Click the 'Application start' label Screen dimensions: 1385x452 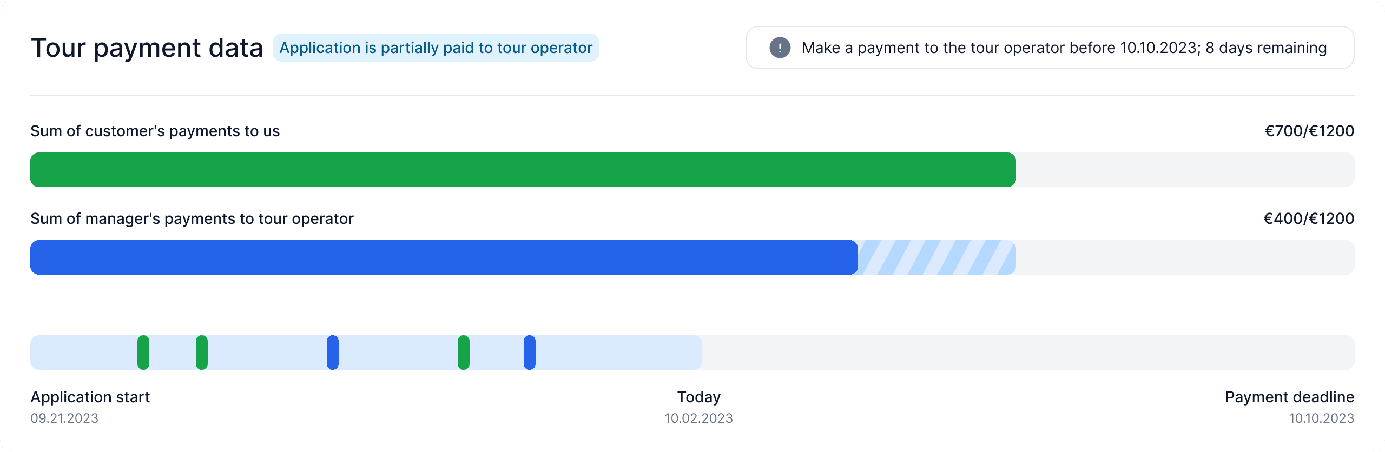(90, 397)
